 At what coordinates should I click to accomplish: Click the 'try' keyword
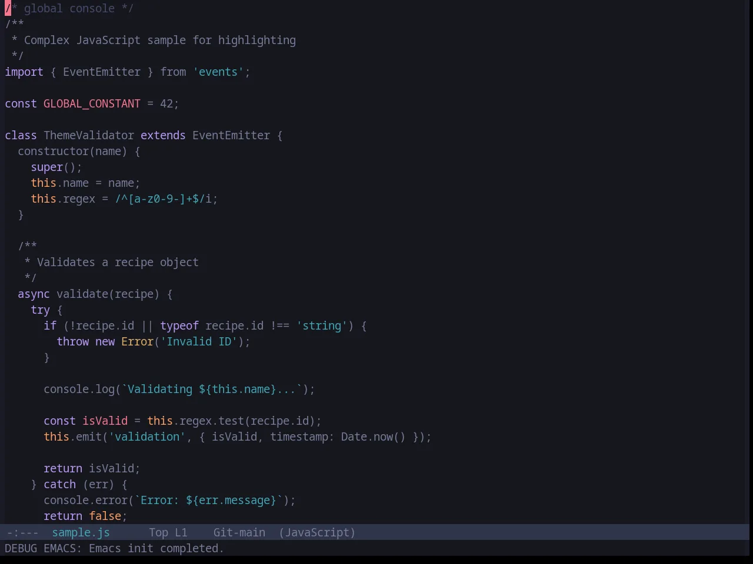[x=40, y=310]
